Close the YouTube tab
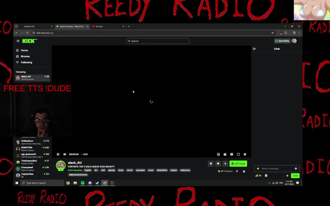330x206 pixels. 123,26
